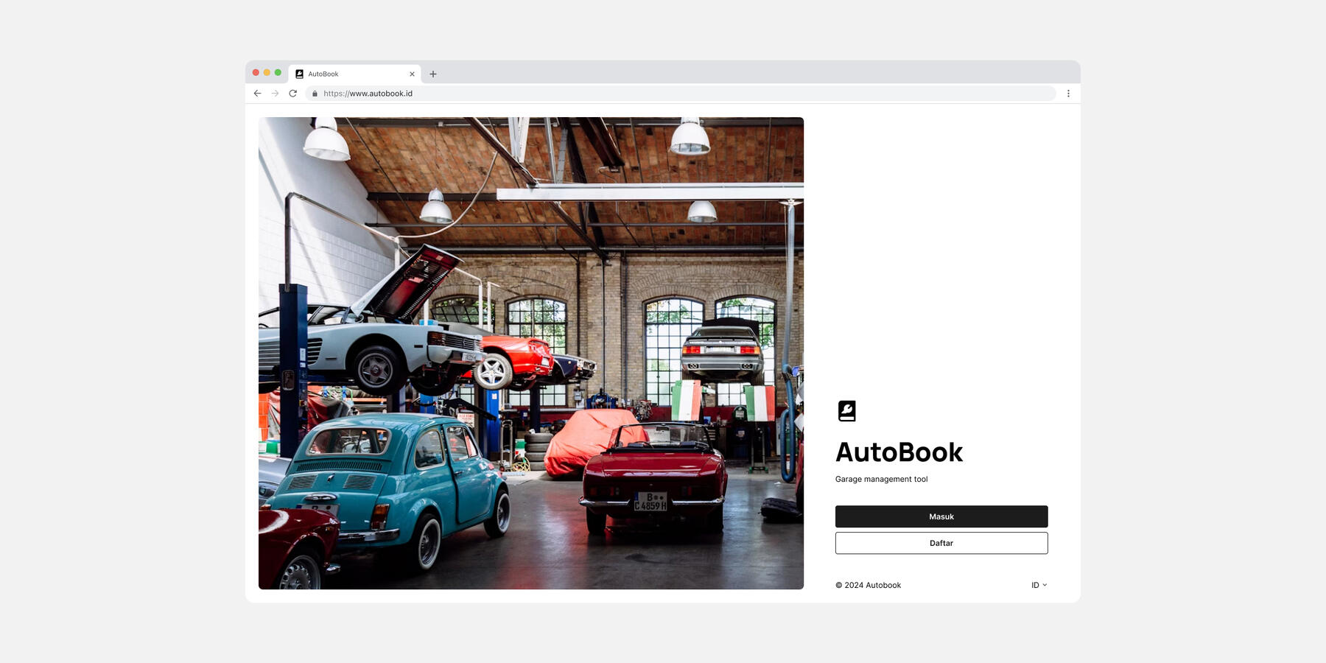The height and width of the screenshot is (663, 1326).
Task: Maximize the window with the green button
Action: 278,72
